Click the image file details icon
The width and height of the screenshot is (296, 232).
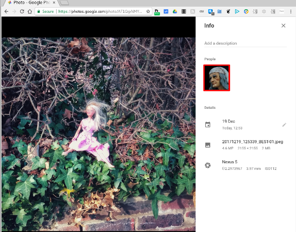pos(207,145)
